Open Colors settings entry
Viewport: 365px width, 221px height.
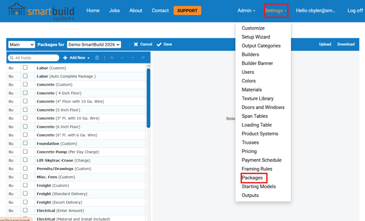(248, 81)
